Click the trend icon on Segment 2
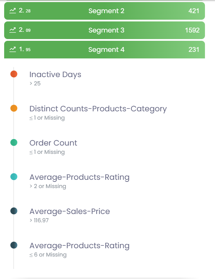215x279 pixels. 13,11
